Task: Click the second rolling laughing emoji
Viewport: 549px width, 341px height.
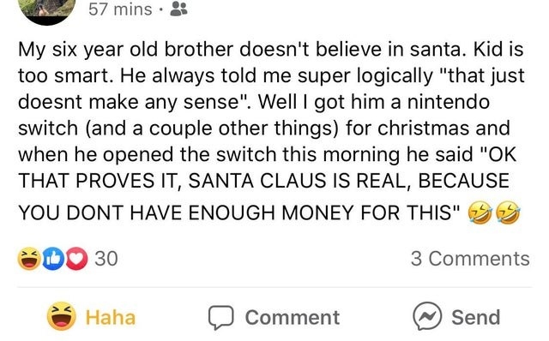Action: tap(508, 213)
